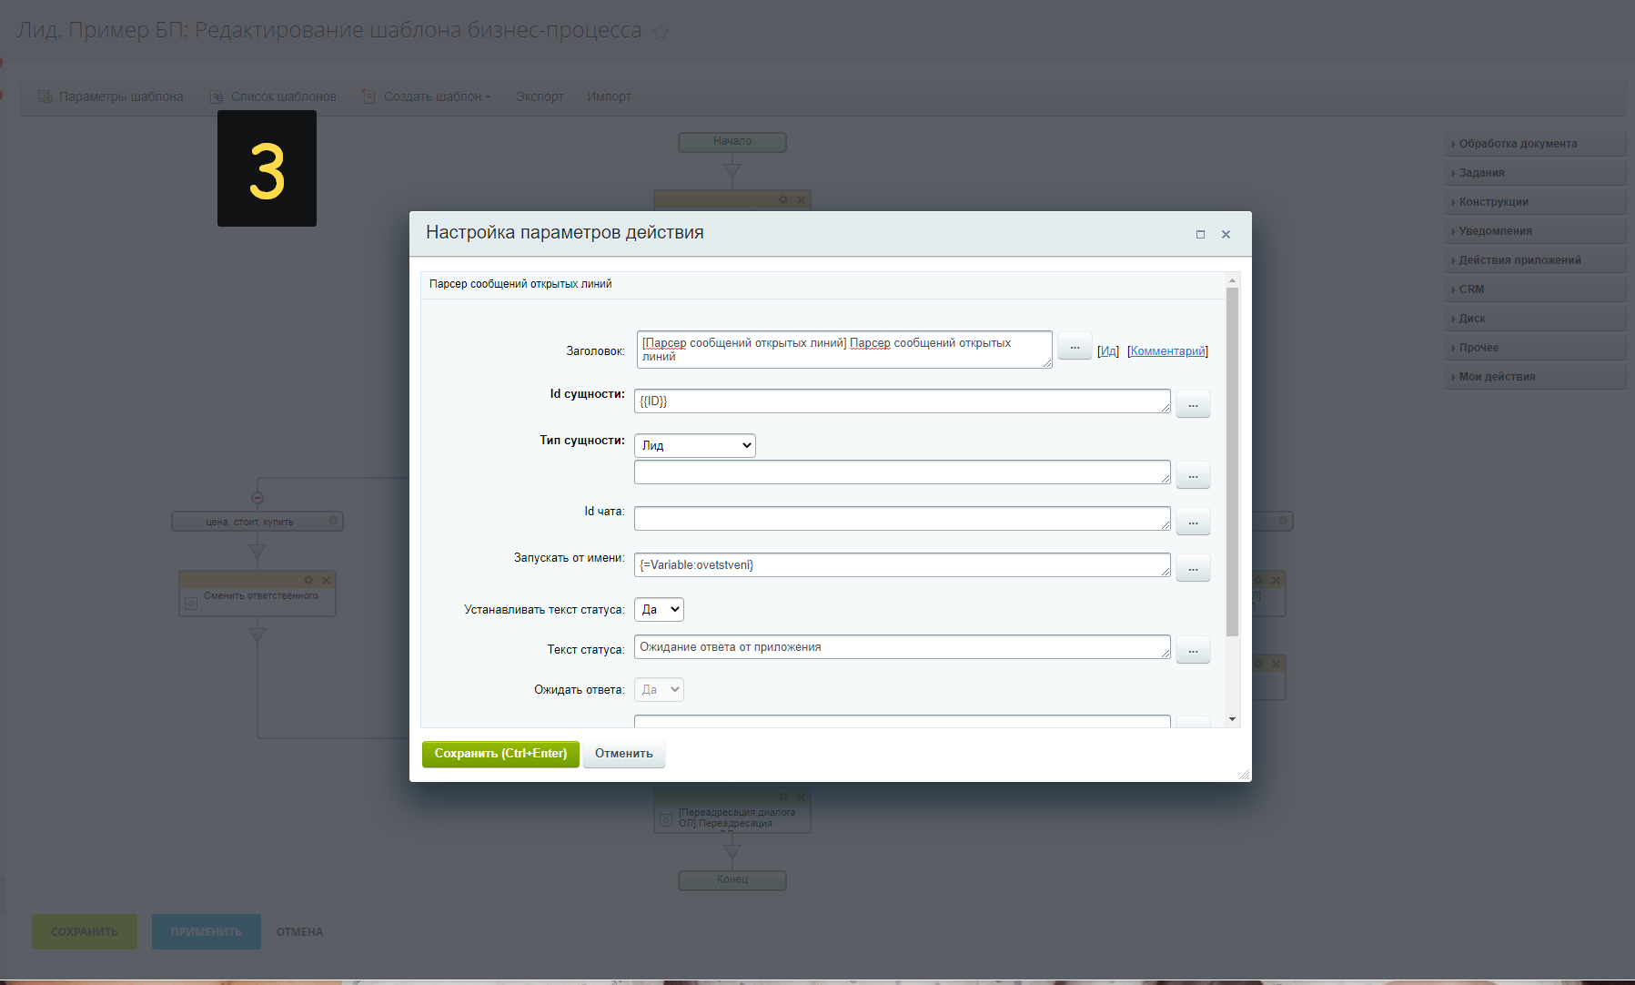Viewport: 1635px width, 985px height.
Task: Focus the Текст статуса input field
Action: click(x=903, y=647)
